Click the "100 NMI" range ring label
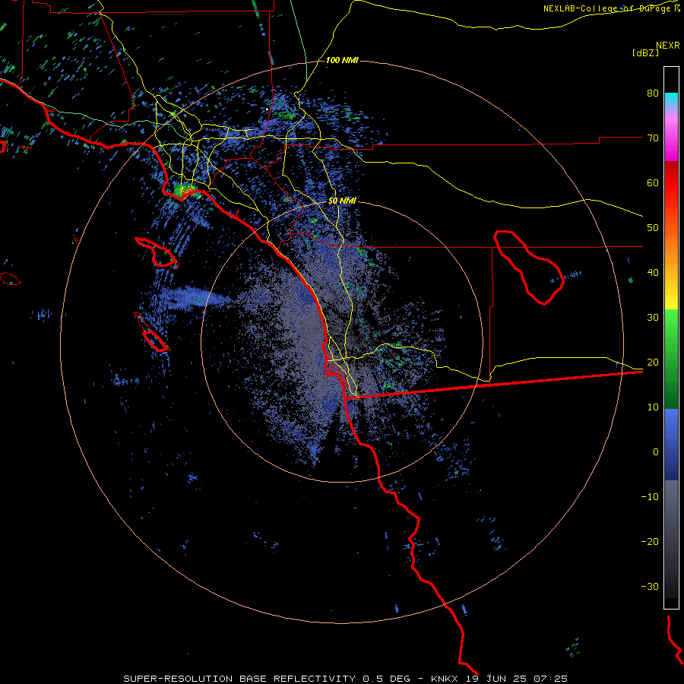 click(x=342, y=60)
